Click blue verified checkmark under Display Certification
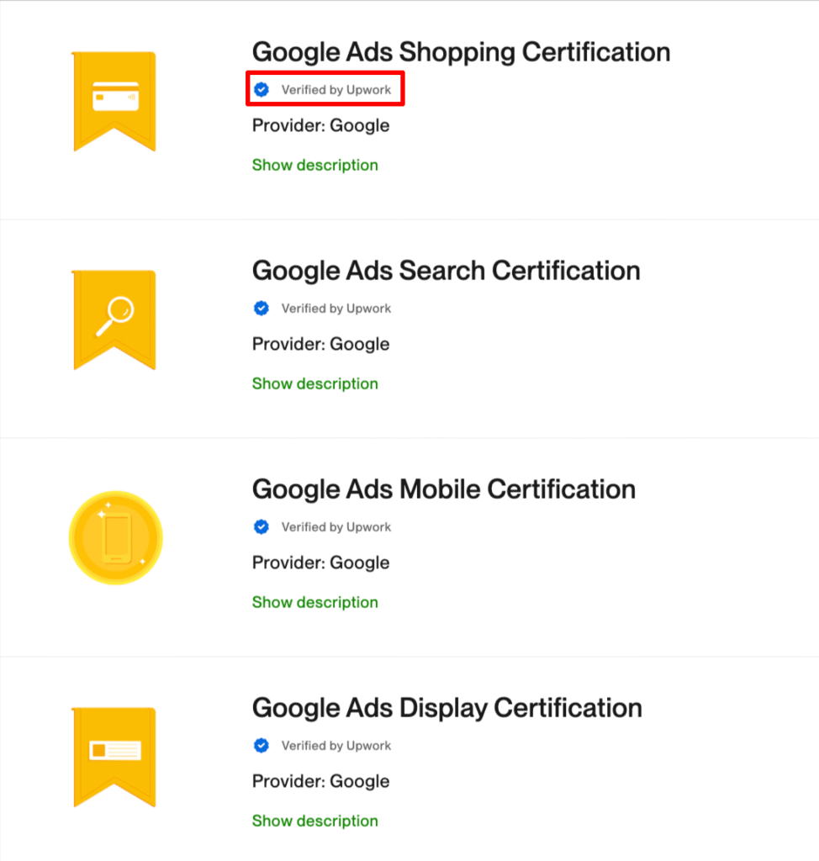This screenshot has height=861, width=819. (x=262, y=746)
